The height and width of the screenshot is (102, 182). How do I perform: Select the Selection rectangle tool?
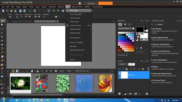2,29
